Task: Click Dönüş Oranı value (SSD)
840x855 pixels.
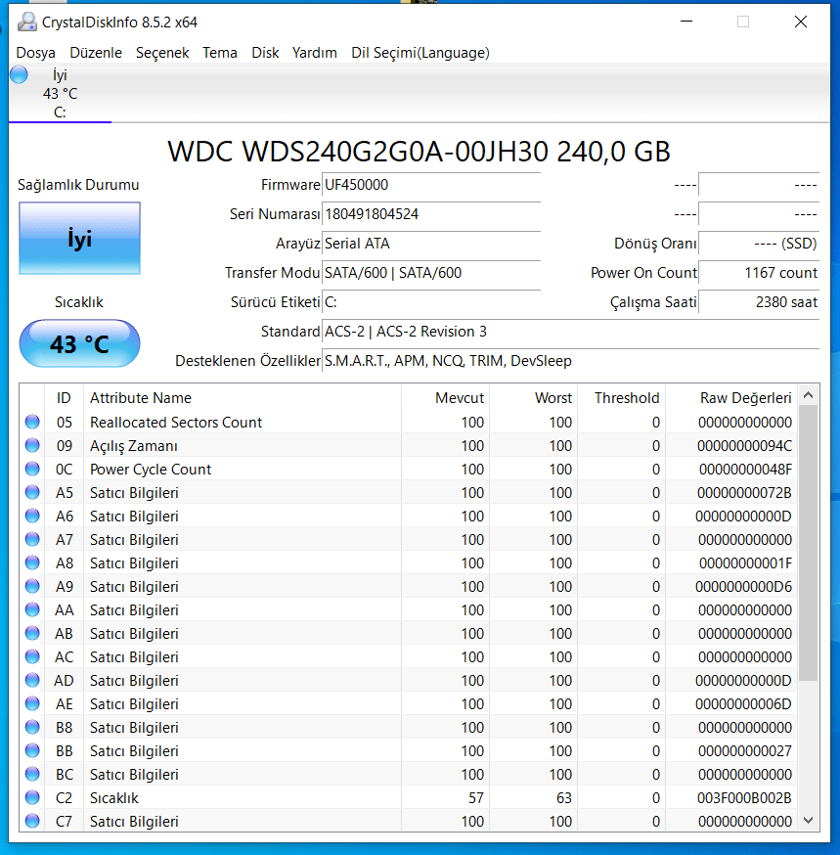Action: coord(759,244)
